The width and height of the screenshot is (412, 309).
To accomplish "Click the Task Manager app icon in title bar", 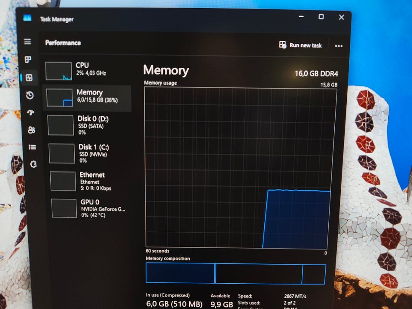I will tap(27, 18).
